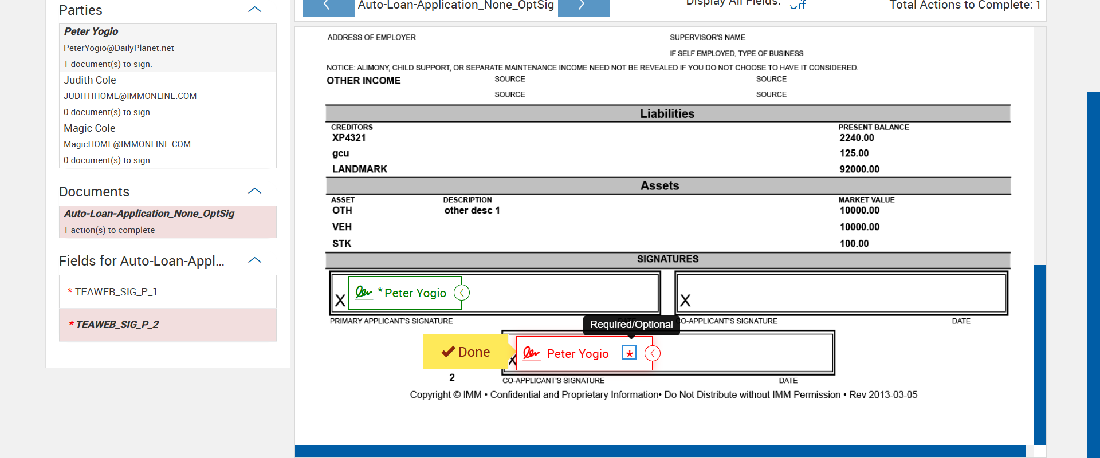The image size is (1100, 458).
Task: Collapse the green Peter Yogio field arrow
Action: pyautogui.click(x=462, y=293)
